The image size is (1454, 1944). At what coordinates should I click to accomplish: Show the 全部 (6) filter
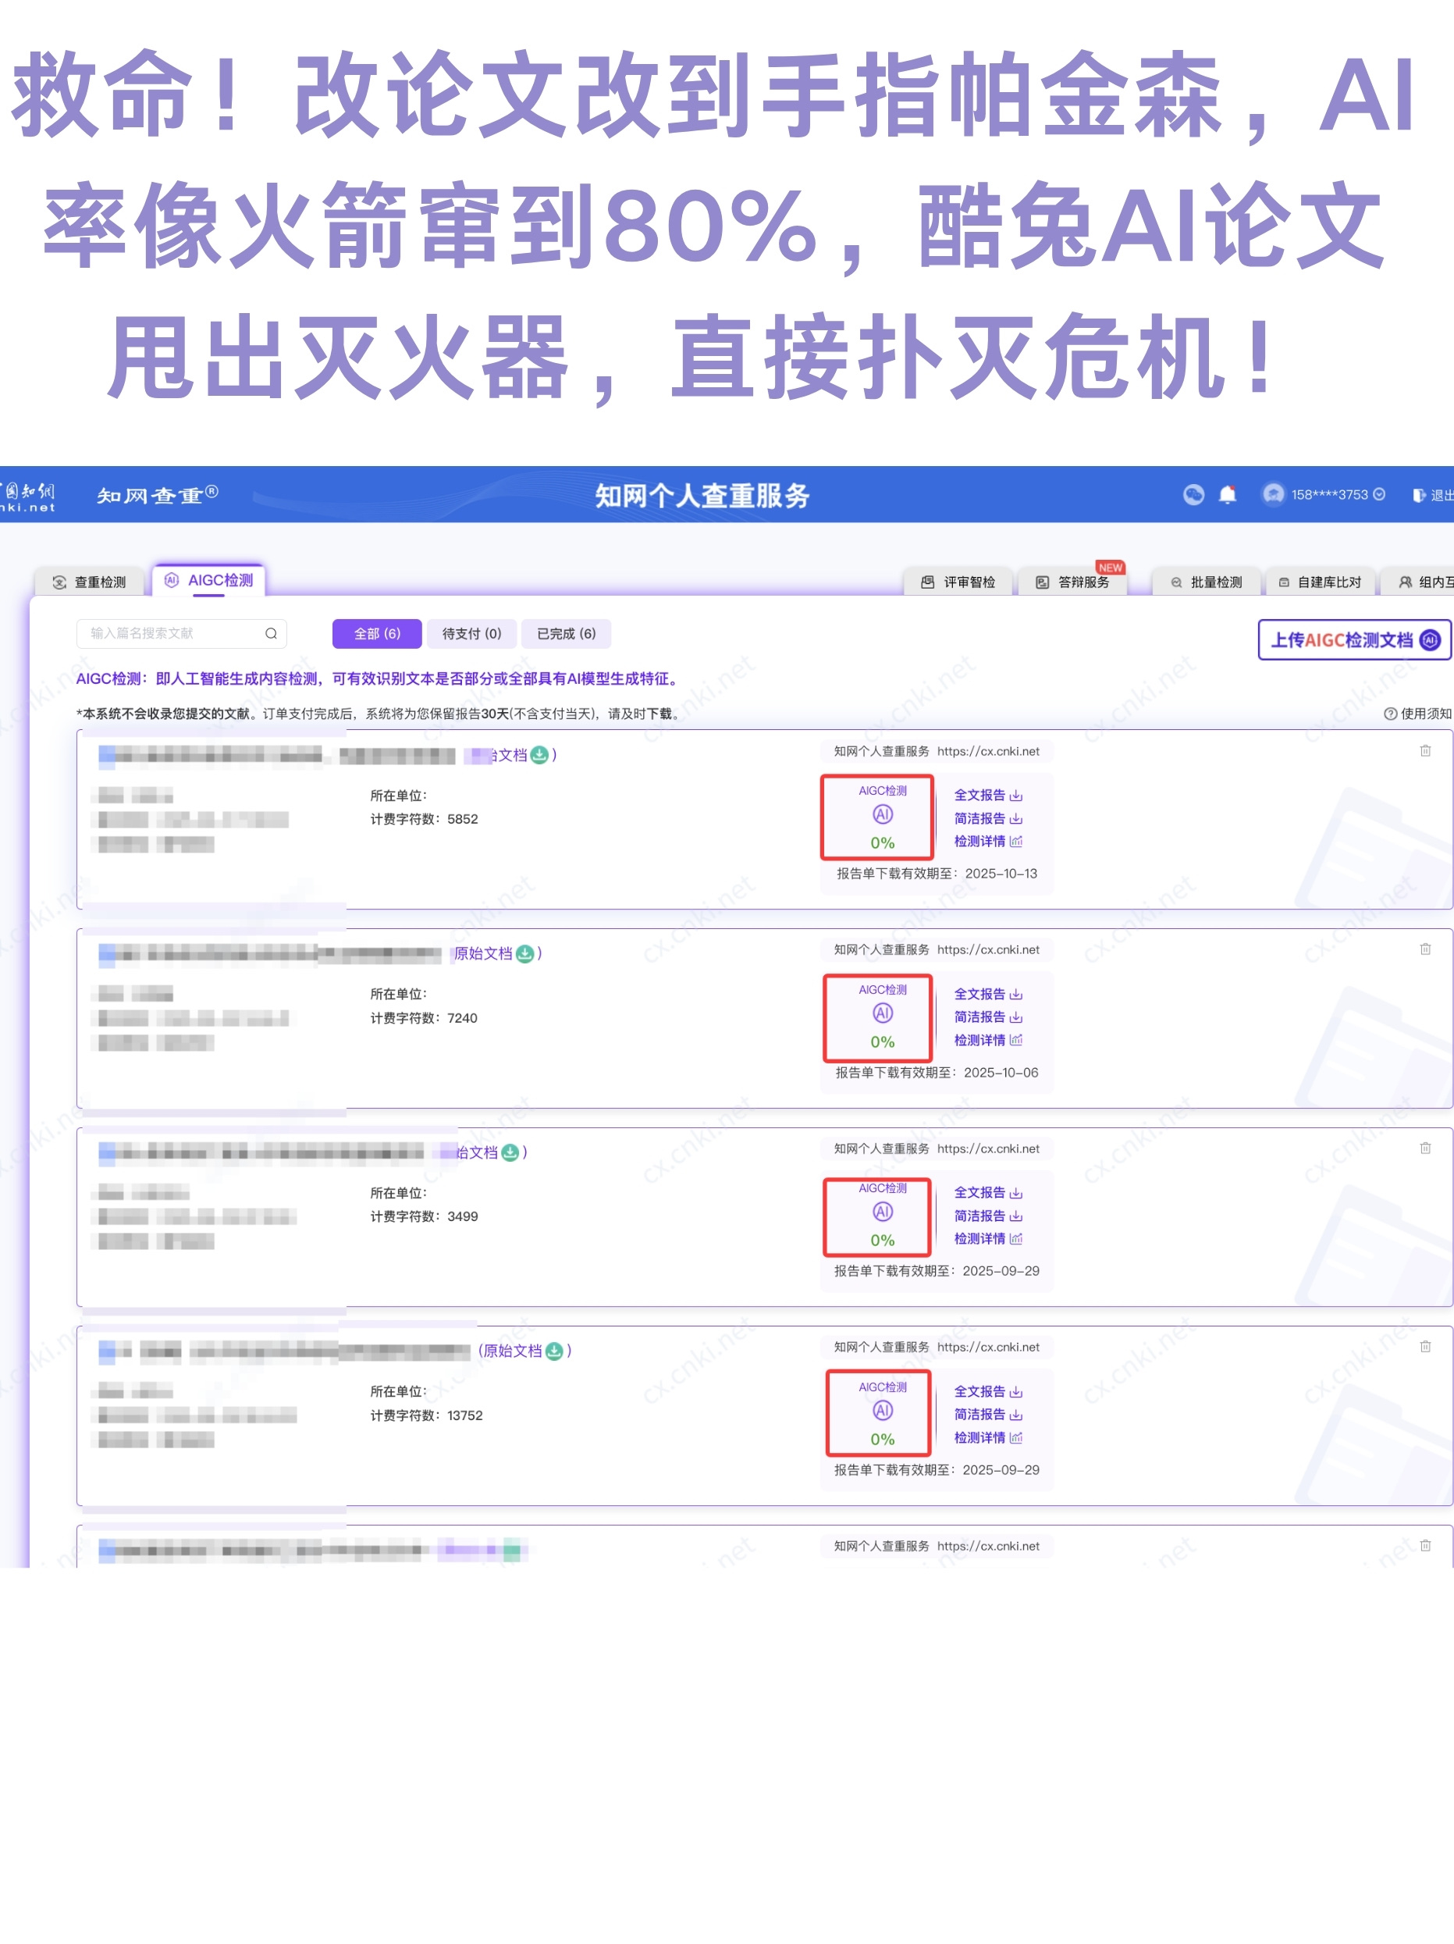click(377, 634)
